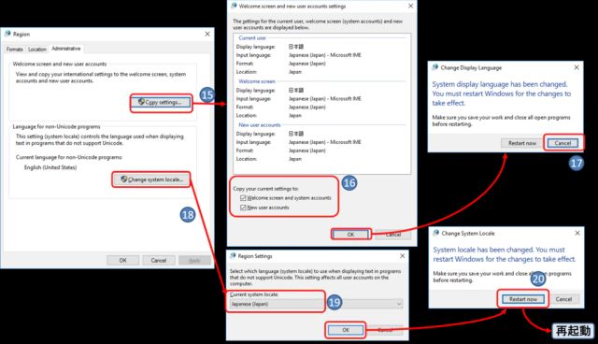Click shield icon on Change system locale button
598x344 pixels.
124,179
